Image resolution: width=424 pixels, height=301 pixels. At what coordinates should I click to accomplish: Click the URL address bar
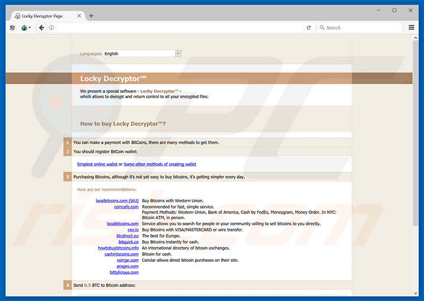[179, 27]
